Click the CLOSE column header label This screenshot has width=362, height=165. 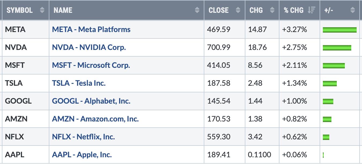click(219, 10)
